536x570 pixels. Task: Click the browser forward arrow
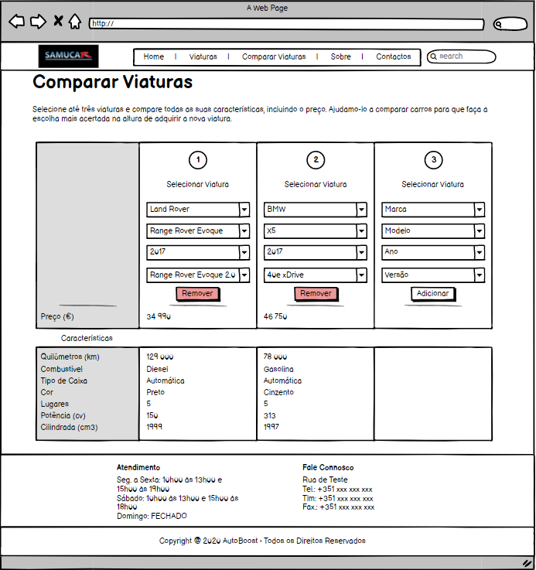38,22
